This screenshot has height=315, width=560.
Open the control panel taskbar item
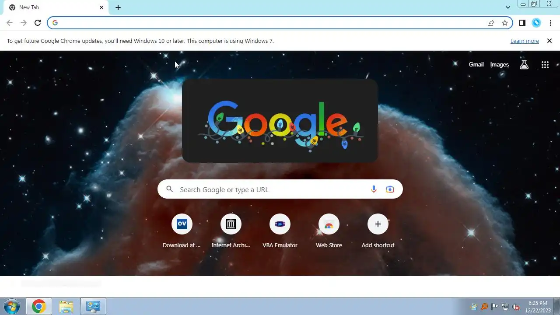click(93, 306)
